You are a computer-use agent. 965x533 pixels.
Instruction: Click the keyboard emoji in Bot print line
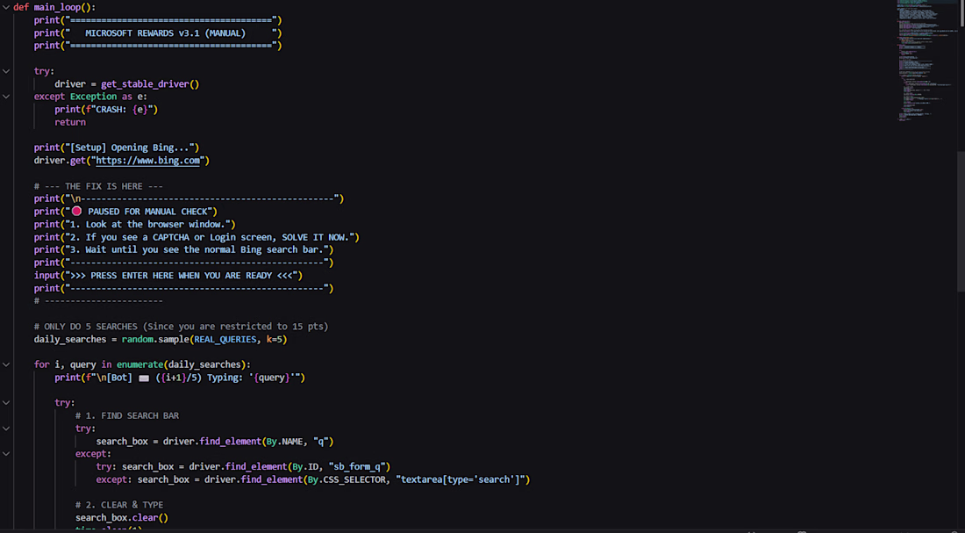(x=143, y=378)
